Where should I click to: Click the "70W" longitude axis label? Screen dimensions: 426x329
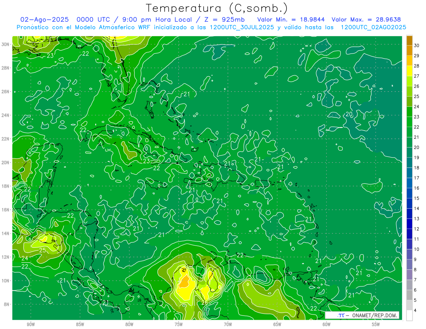pos(228,324)
